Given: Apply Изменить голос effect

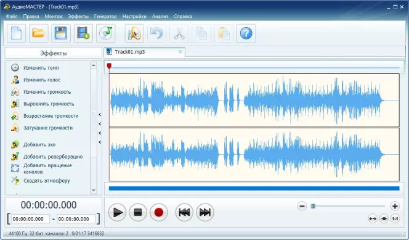Looking at the screenshot, I should pos(42,80).
